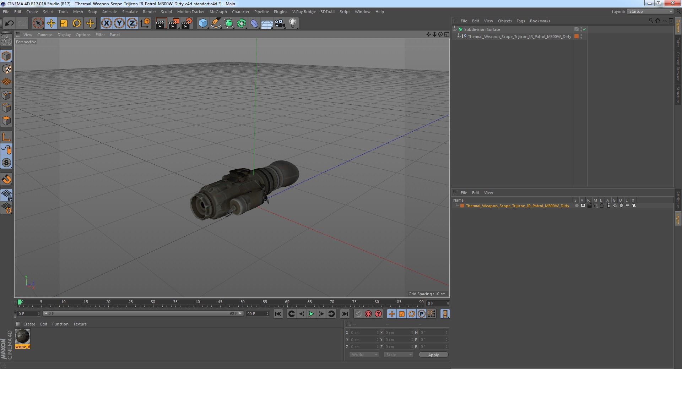Click Make Editable icon in left toolbar
Screen dimensions: 682x411
[6, 40]
